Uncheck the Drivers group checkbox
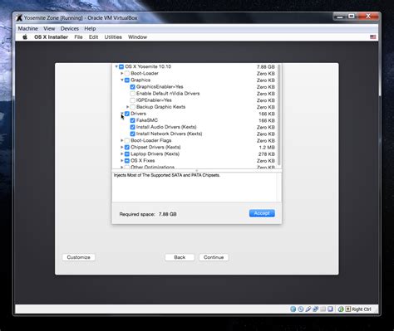 [127, 114]
